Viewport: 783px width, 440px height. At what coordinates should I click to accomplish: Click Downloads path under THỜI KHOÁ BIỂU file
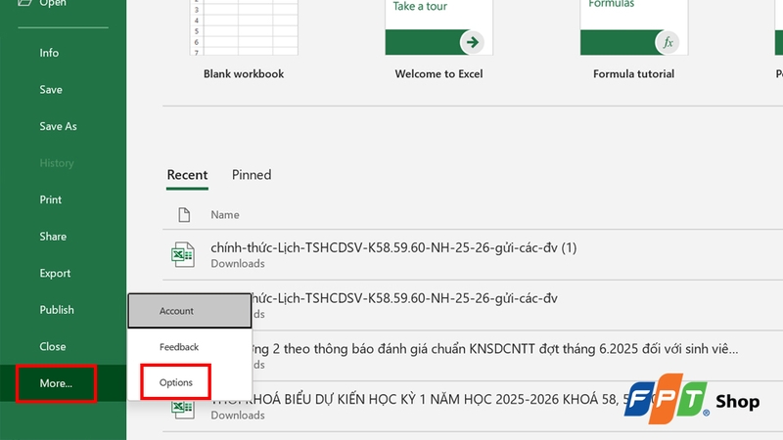point(238,415)
